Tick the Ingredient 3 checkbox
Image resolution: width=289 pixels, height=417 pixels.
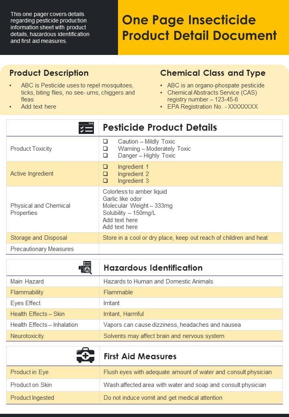105,181
